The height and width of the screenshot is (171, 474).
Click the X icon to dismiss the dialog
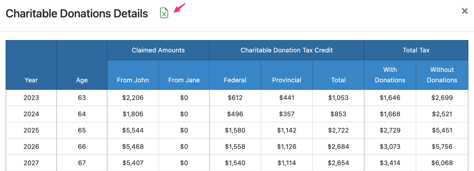465,11
